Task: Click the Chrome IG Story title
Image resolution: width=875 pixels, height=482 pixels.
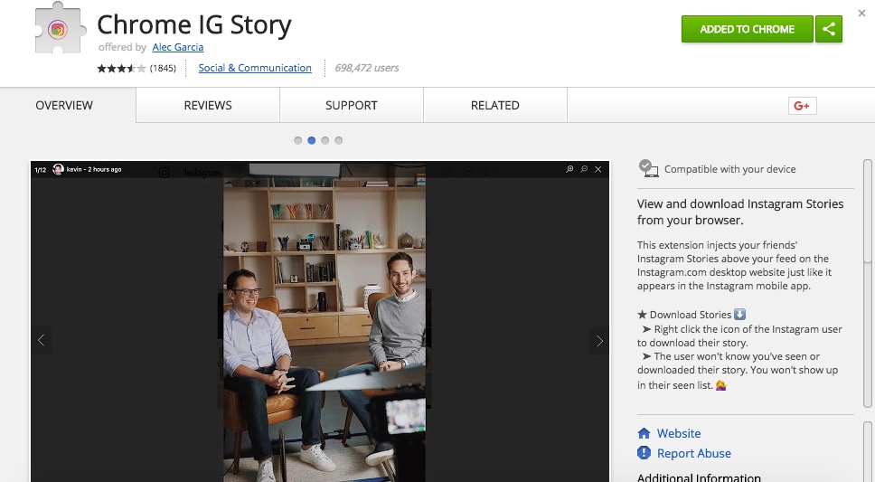Action: 194,24
